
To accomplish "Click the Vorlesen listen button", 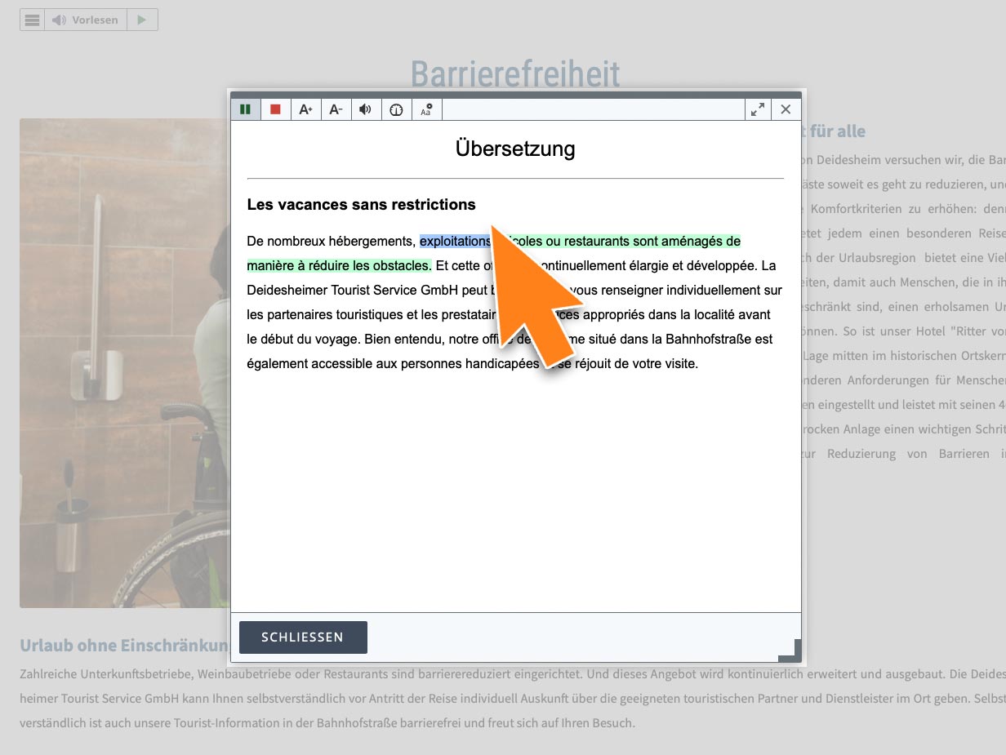I will 87,20.
